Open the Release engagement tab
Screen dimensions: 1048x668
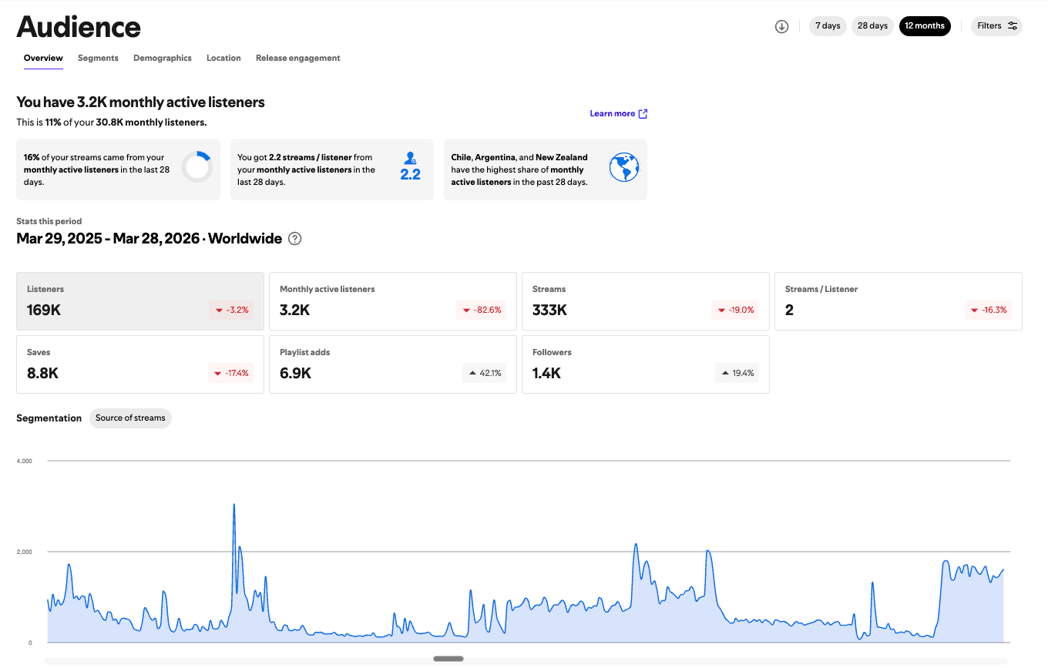coord(298,58)
